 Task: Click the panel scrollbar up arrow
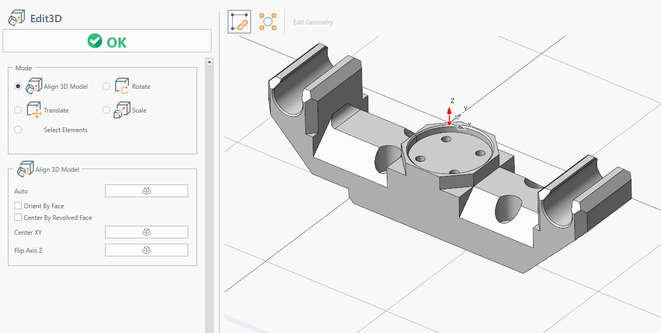tap(209, 62)
